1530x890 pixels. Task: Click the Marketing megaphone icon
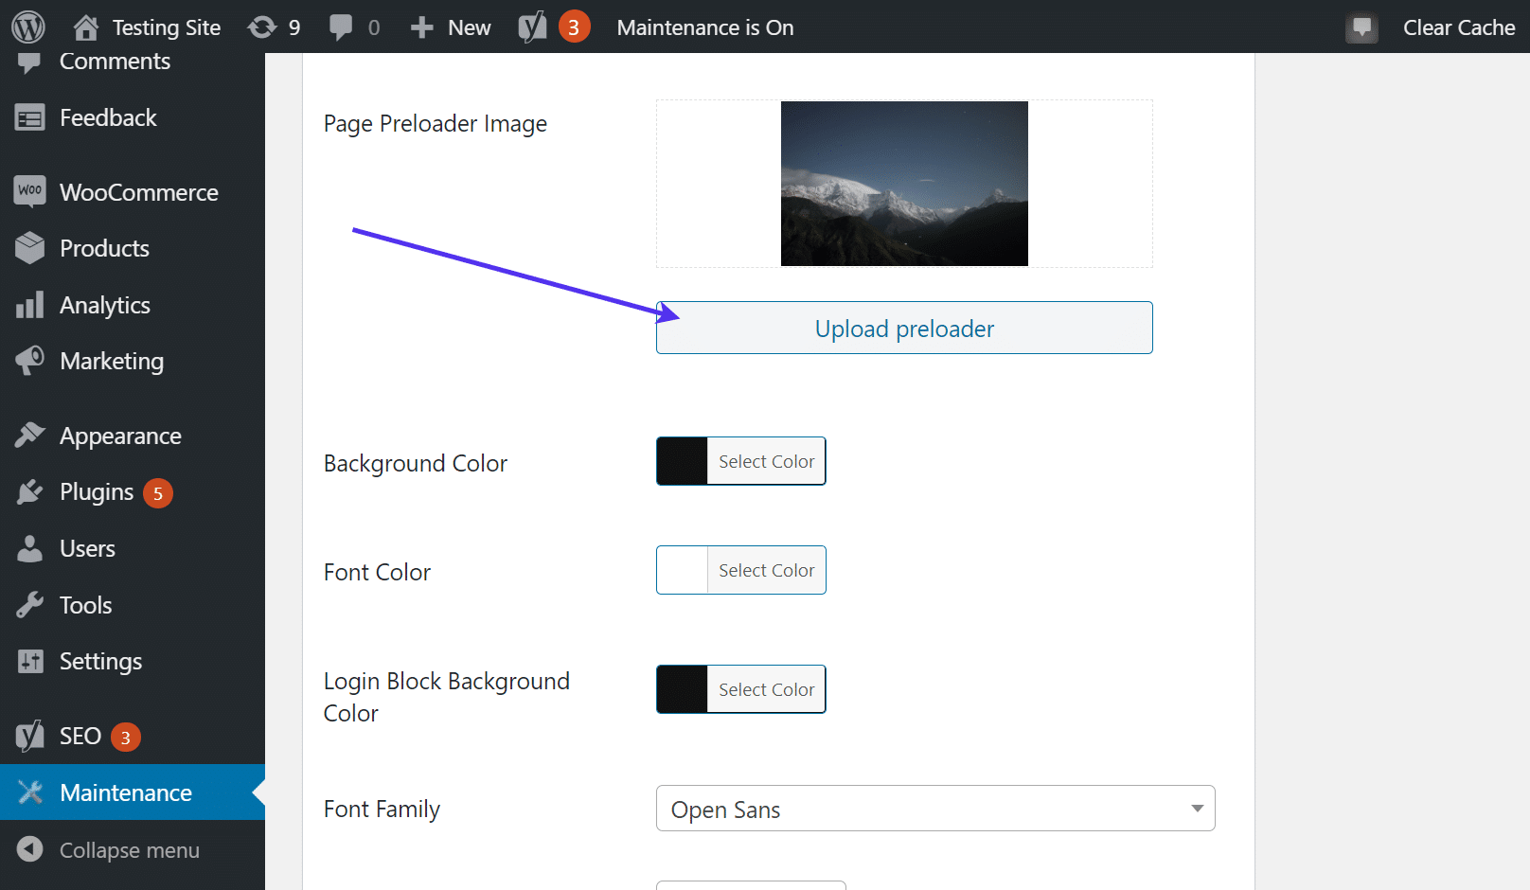pyautogui.click(x=29, y=361)
